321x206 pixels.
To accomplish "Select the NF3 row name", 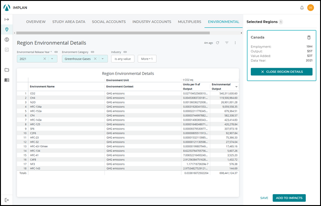I will [33, 164].
